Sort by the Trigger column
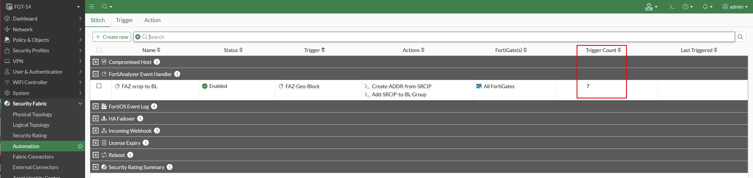The image size is (753, 178). click(x=314, y=50)
